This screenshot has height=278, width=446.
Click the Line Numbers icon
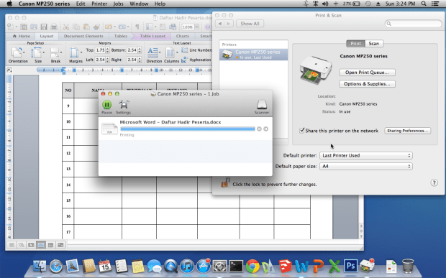coord(184,50)
